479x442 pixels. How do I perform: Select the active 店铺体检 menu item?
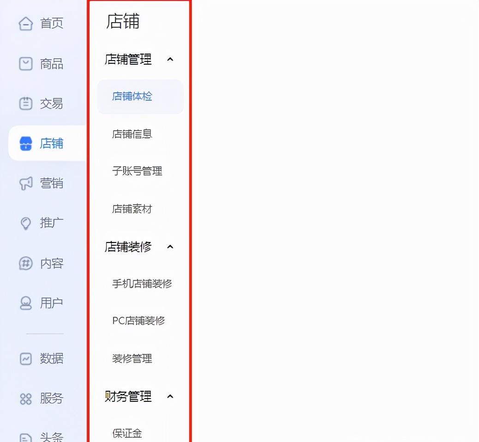(x=132, y=97)
